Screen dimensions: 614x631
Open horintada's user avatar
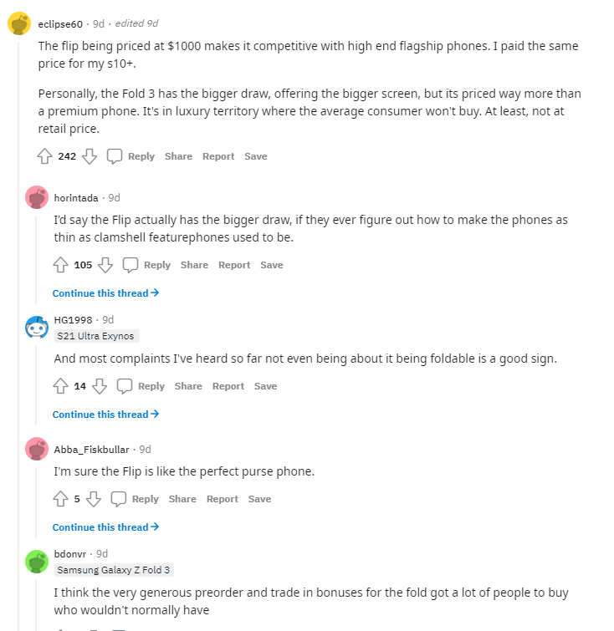(37, 197)
